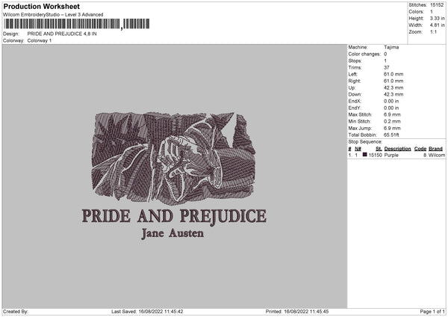This screenshot has height=317, width=448.
Task: Click the 'St.' column header
Action: [x=379, y=149]
